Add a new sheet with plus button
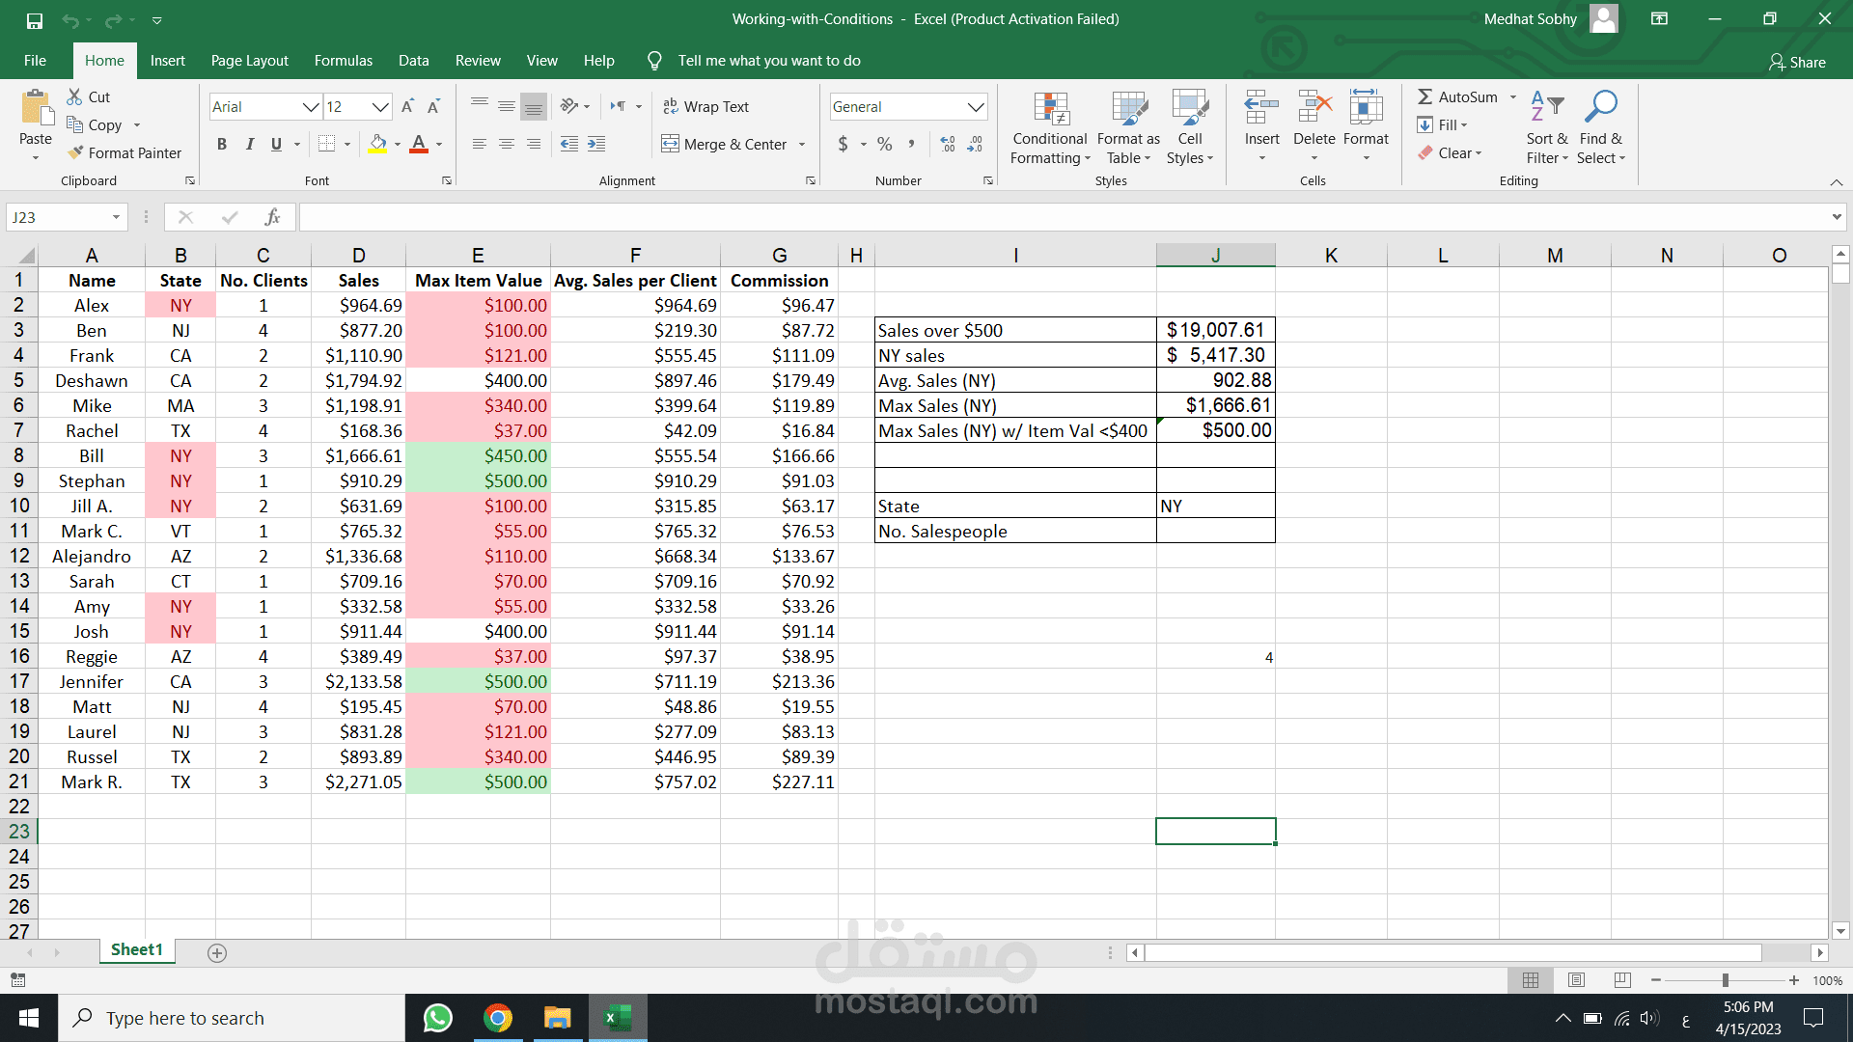 click(217, 953)
